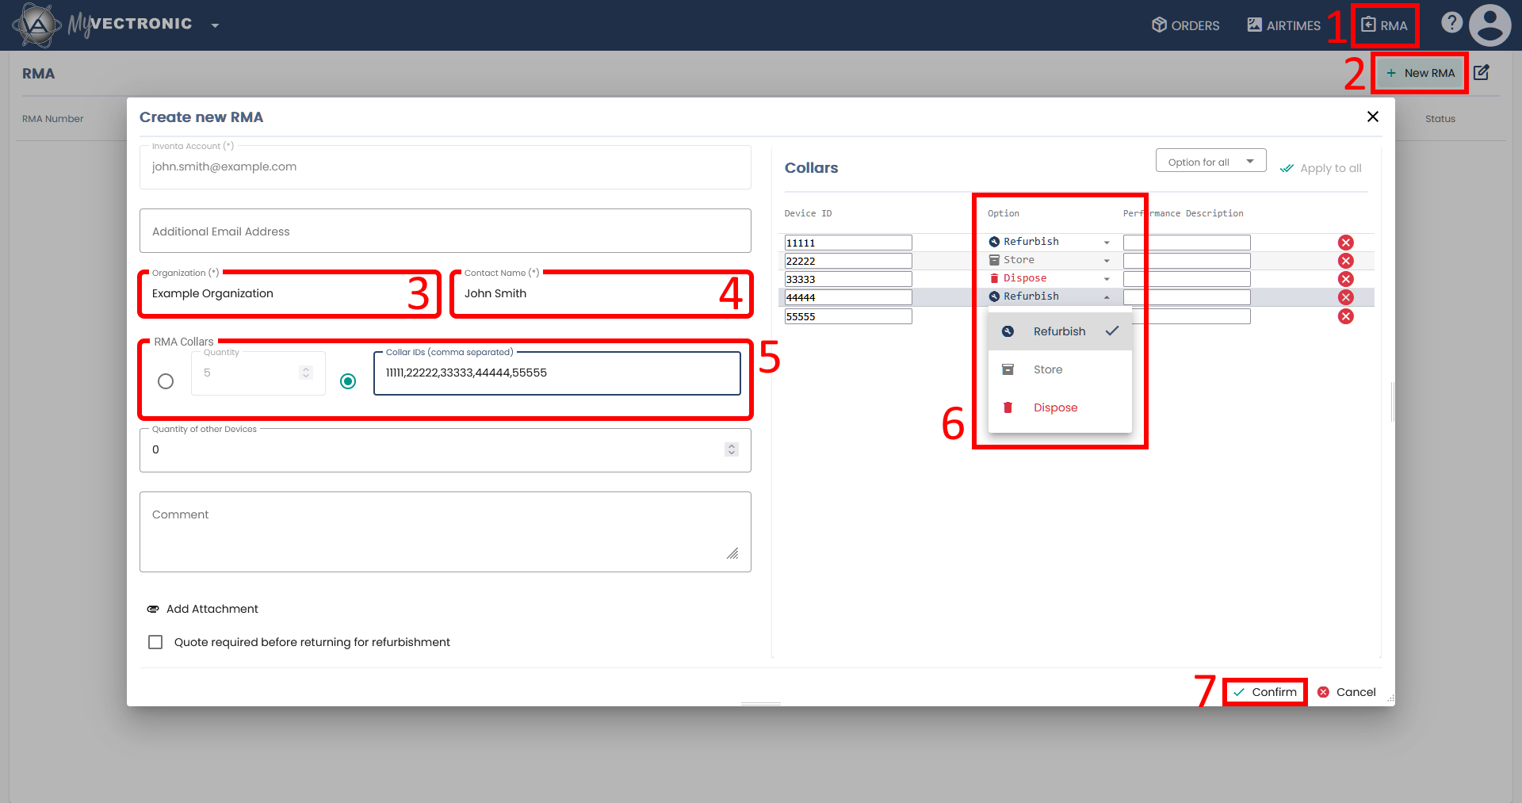Click the New RMA button
This screenshot has height=803, width=1522.
point(1420,73)
